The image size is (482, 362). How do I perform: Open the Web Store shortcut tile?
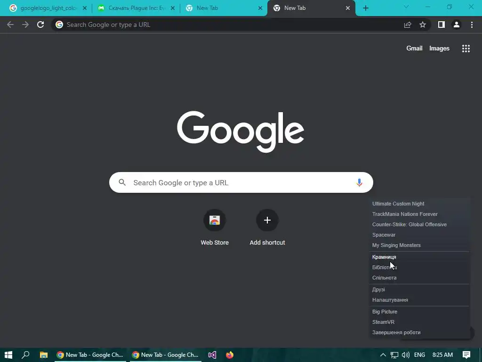215,227
